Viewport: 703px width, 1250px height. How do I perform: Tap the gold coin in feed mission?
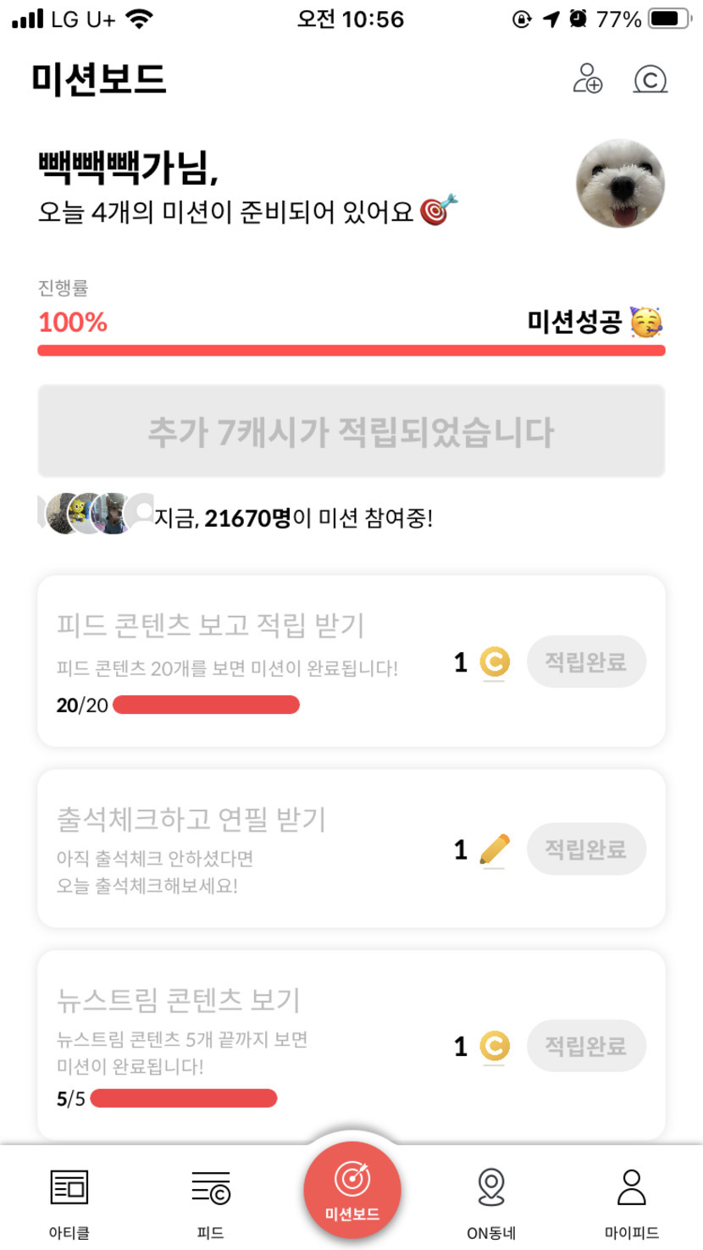pyautogui.click(x=494, y=661)
